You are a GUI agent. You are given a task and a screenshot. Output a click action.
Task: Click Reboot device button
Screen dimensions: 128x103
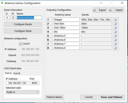tap(54, 97)
